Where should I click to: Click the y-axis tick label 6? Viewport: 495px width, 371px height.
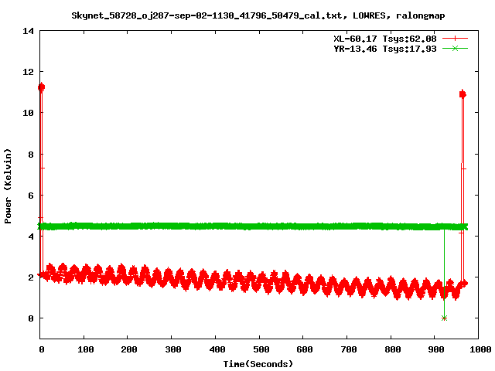(31, 196)
